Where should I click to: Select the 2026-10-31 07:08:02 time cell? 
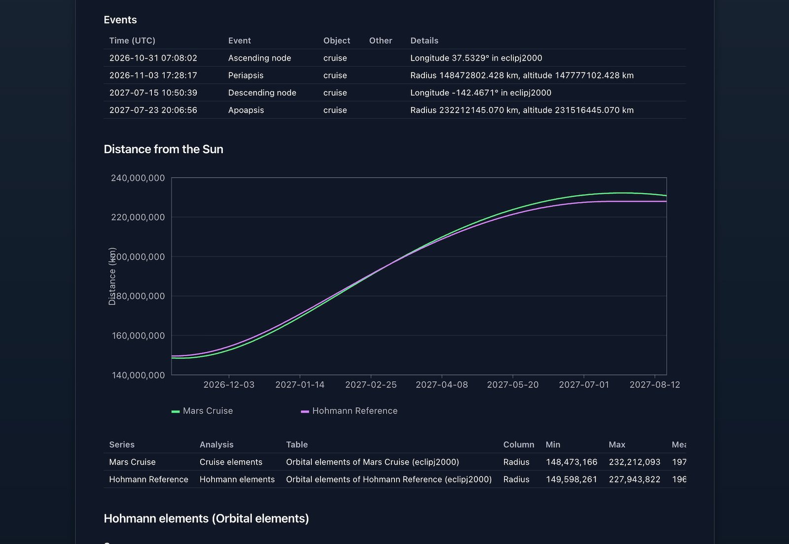[x=153, y=58]
